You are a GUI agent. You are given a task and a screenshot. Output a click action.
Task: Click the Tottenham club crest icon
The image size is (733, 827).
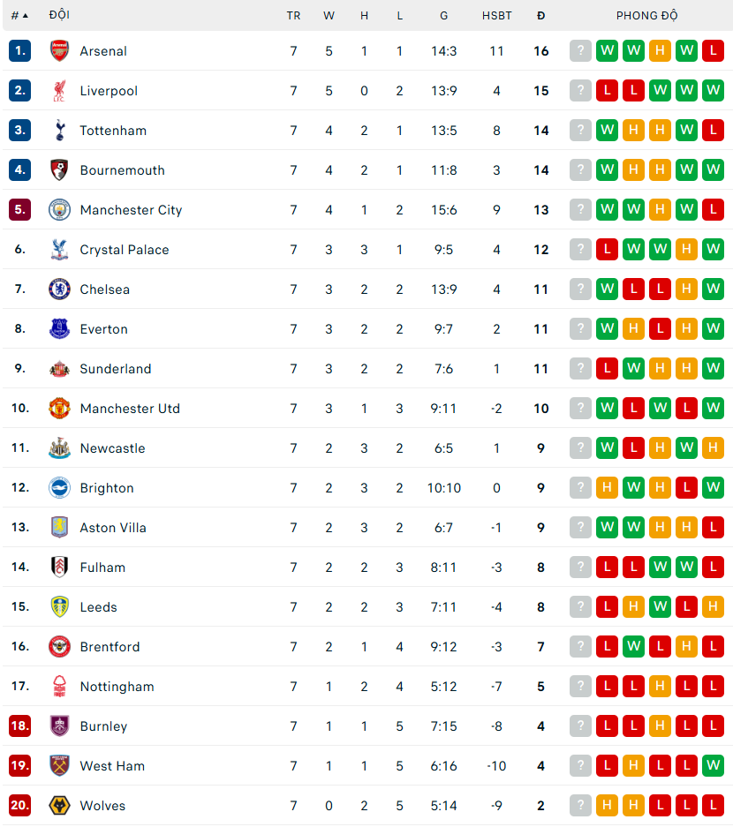pos(59,131)
